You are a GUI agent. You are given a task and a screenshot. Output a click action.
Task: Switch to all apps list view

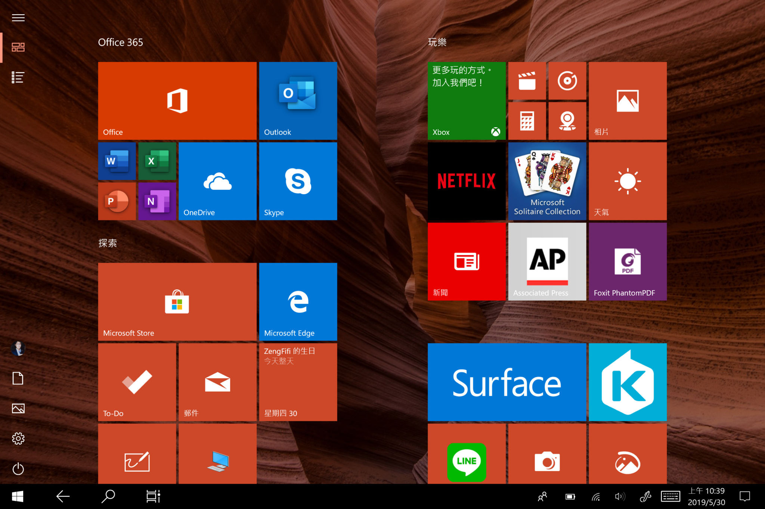click(x=18, y=77)
